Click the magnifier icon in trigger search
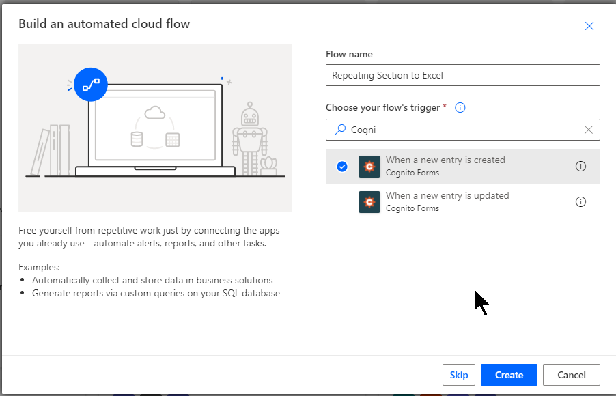Screen dimensions: 616x396 pos(339,130)
